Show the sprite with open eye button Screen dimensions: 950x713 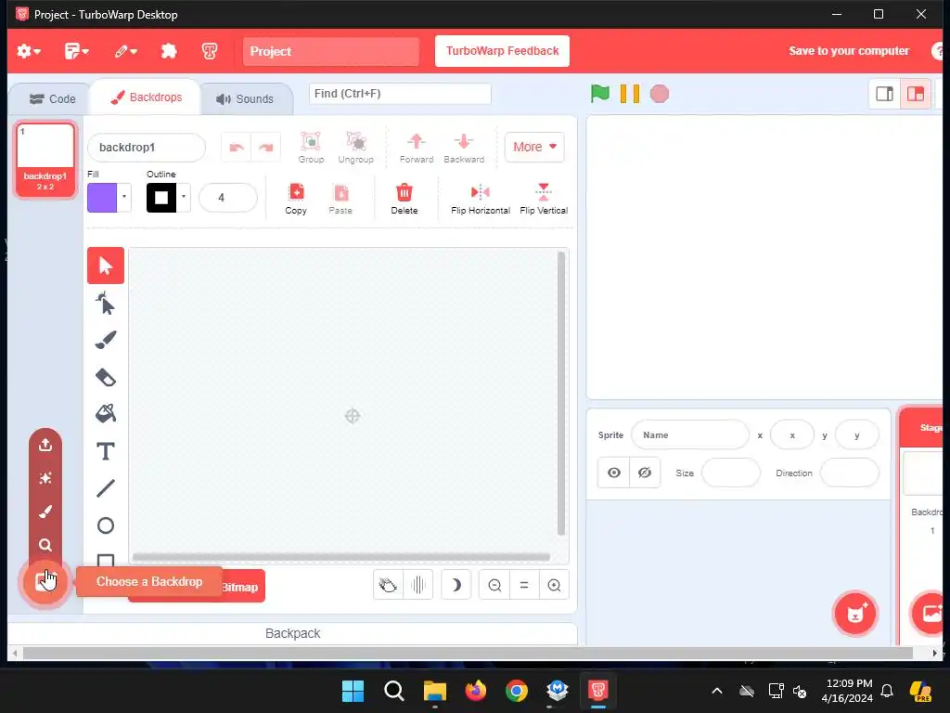click(x=614, y=473)
